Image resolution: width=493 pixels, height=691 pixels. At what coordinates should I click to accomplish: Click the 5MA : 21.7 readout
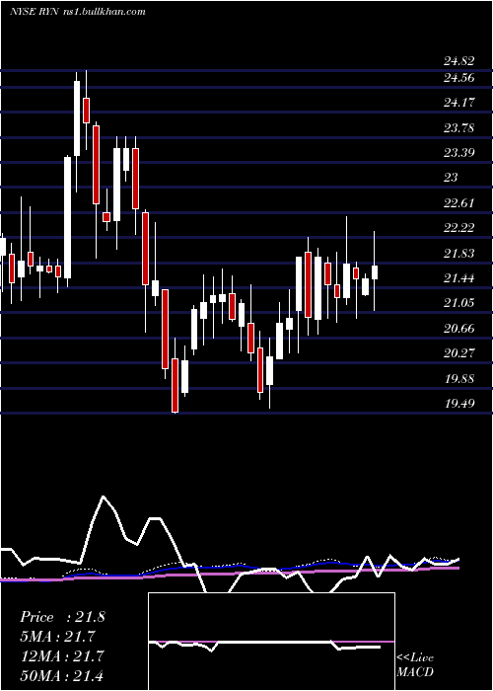[x=57, y=637]
